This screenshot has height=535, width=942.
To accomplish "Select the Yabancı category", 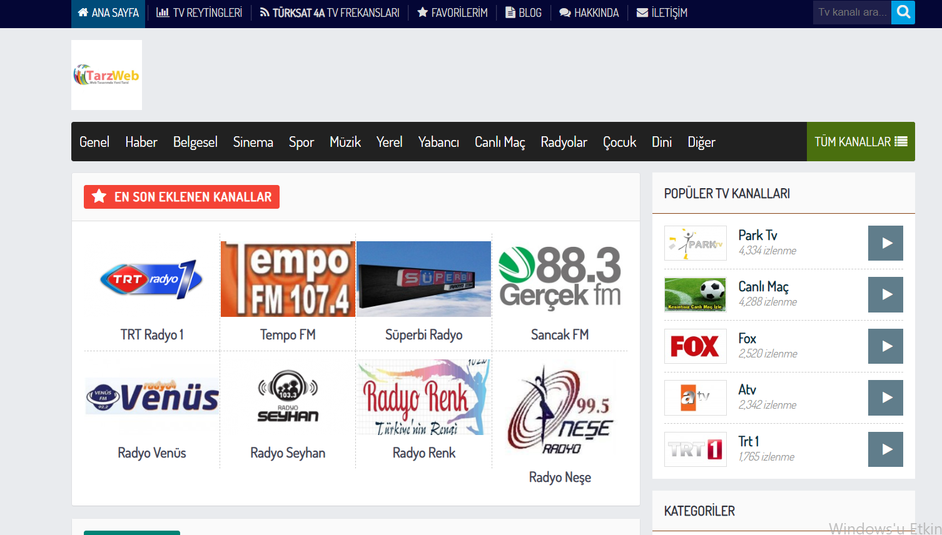I will click(x=438, y=142).
